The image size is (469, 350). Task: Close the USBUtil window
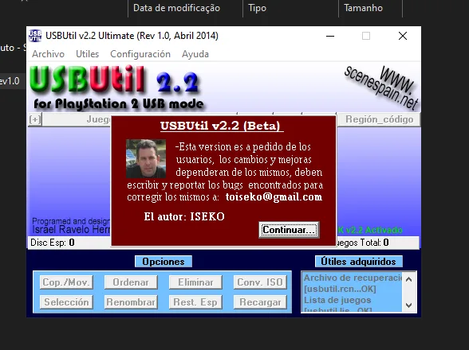click(x=403, y=36)
